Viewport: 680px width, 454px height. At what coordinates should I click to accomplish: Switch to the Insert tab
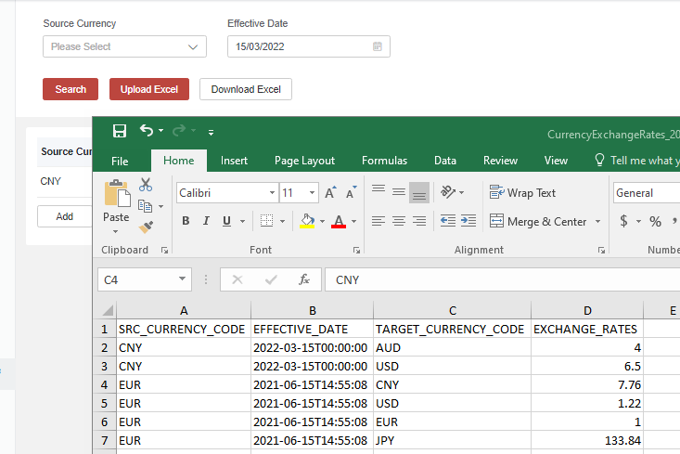[x=234, y=161]
